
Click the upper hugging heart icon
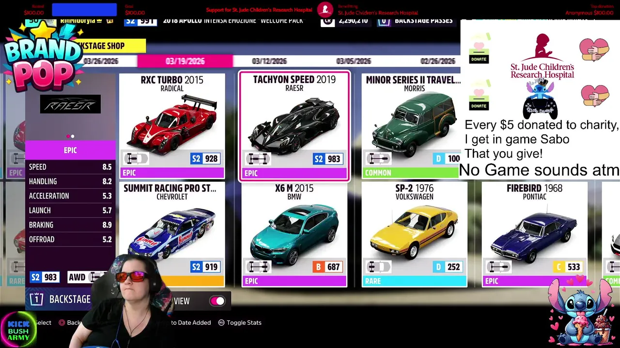coord(594,50)
